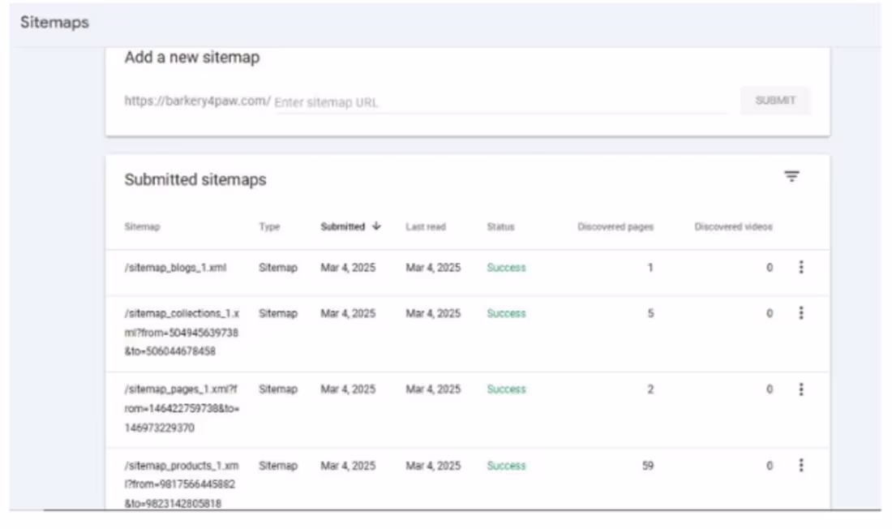Open more options for sitemap_collections_1 row
The height and width of the screenshot is (529, 892).
(801, 312)
